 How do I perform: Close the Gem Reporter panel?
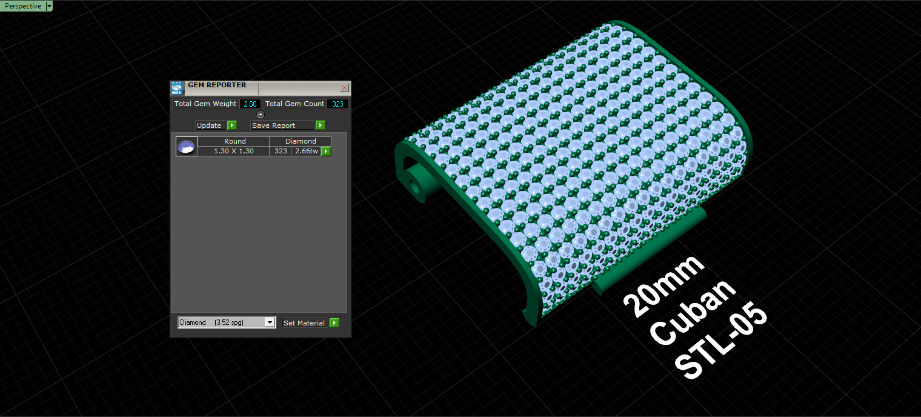345,87
